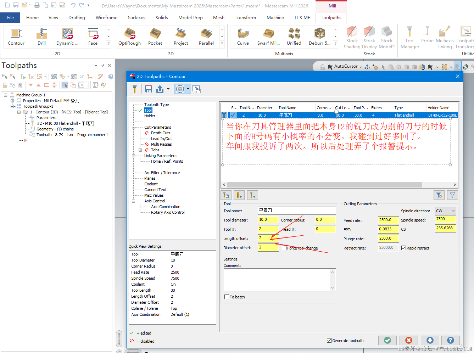Select Lead In/Out in the dialog tree
The width and height of the screenshot is (474, 353).
point(161,139)
